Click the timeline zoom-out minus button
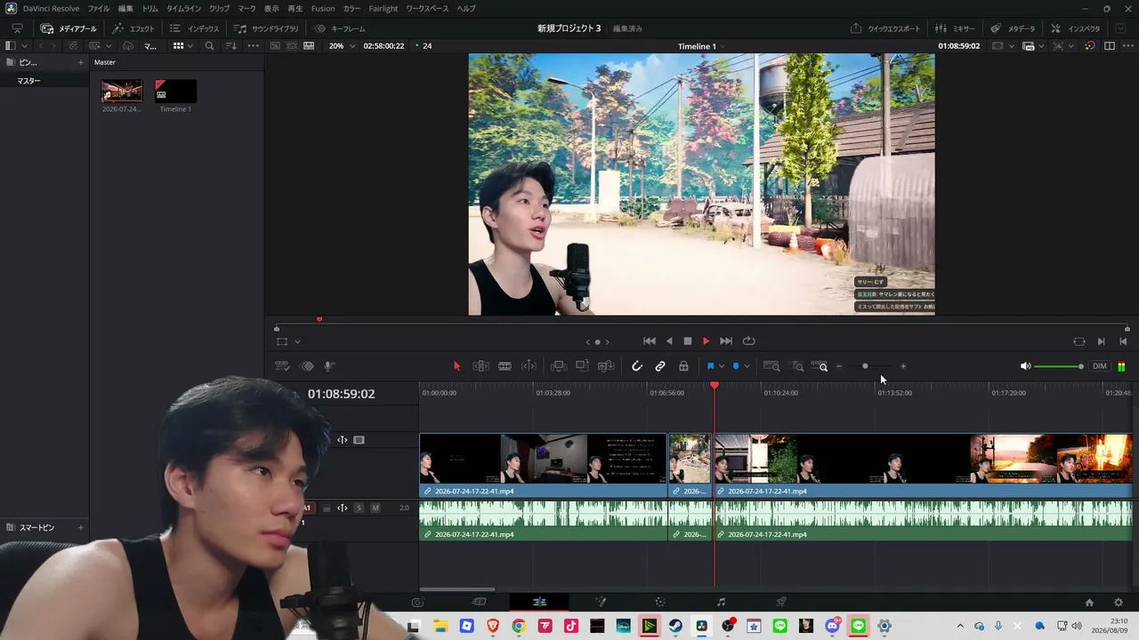 click(x=838, y=366)
